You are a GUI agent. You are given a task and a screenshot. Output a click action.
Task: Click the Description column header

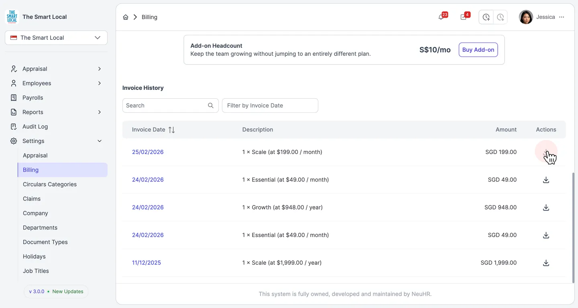point(258,130)
